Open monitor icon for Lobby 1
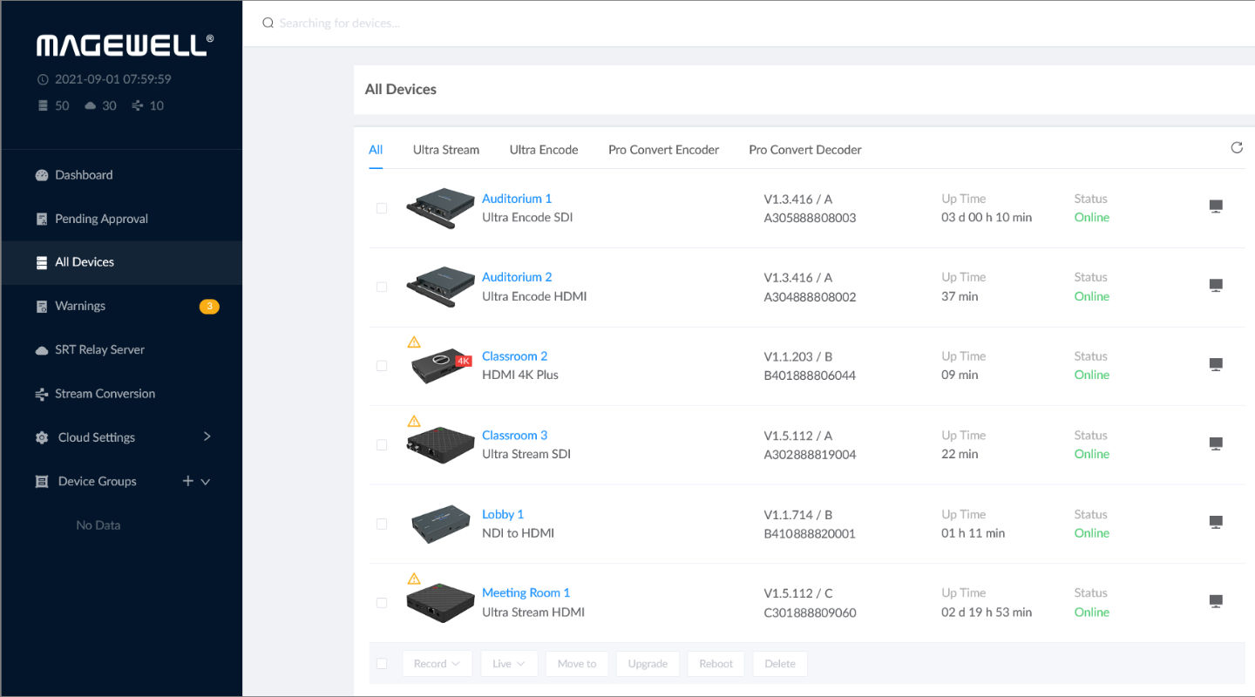Viewport: 1255px width, 697px height. [1216, 523]
